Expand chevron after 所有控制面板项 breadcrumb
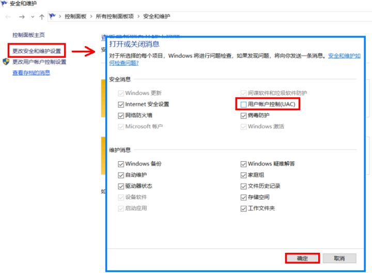The width and height of the screenshot is (372, 273). point(138,17)
